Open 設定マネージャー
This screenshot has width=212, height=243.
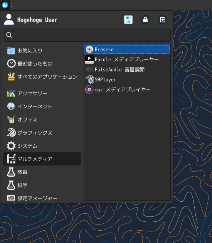pos(42,198)
